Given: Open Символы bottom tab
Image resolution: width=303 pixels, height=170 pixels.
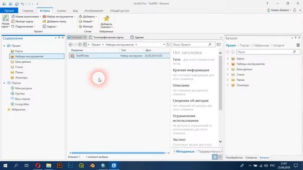Looking at the screenshot, I should coord(251,158).
